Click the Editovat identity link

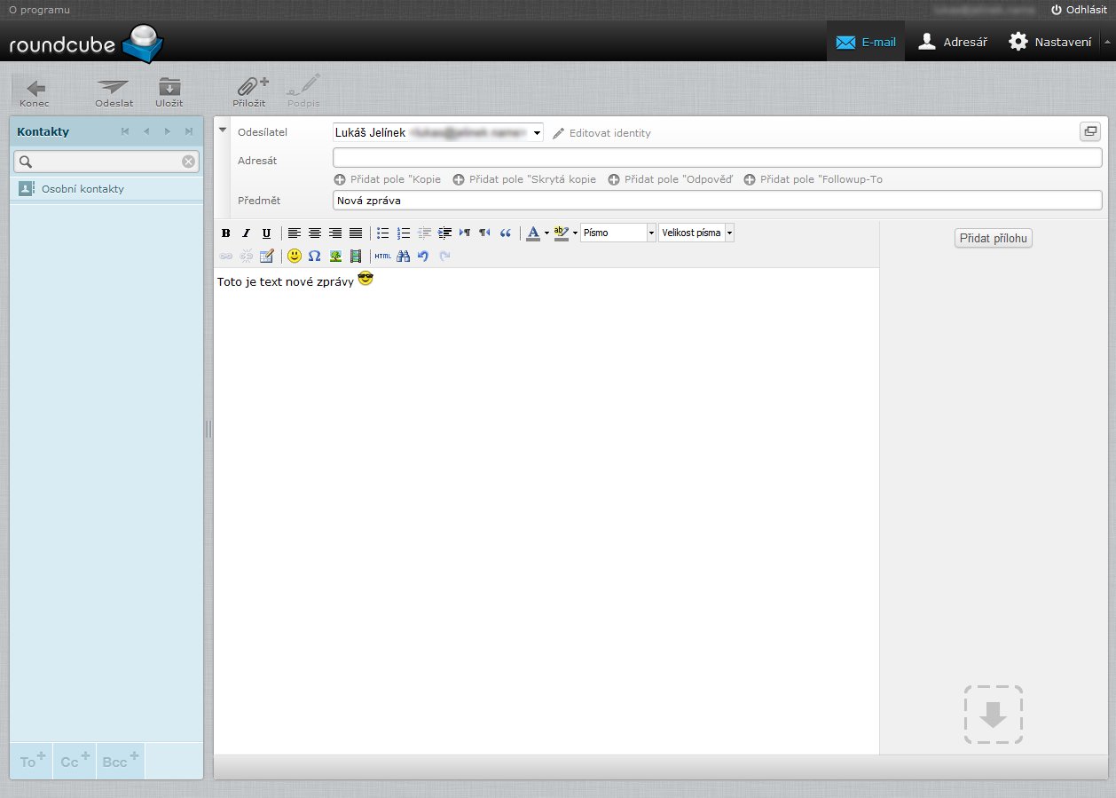tap(601, 133)
